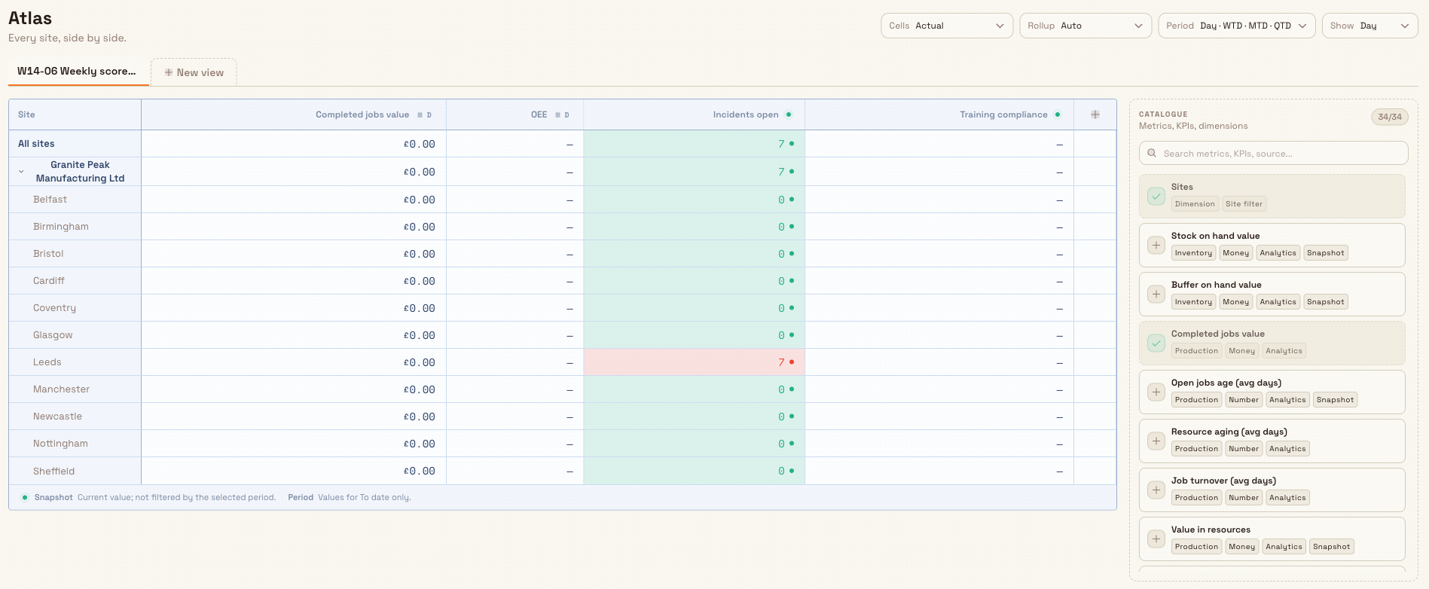This screenshot has height=589, width=1429.
Task: Click the Atlas page title
Action: [x=30, y=18]
